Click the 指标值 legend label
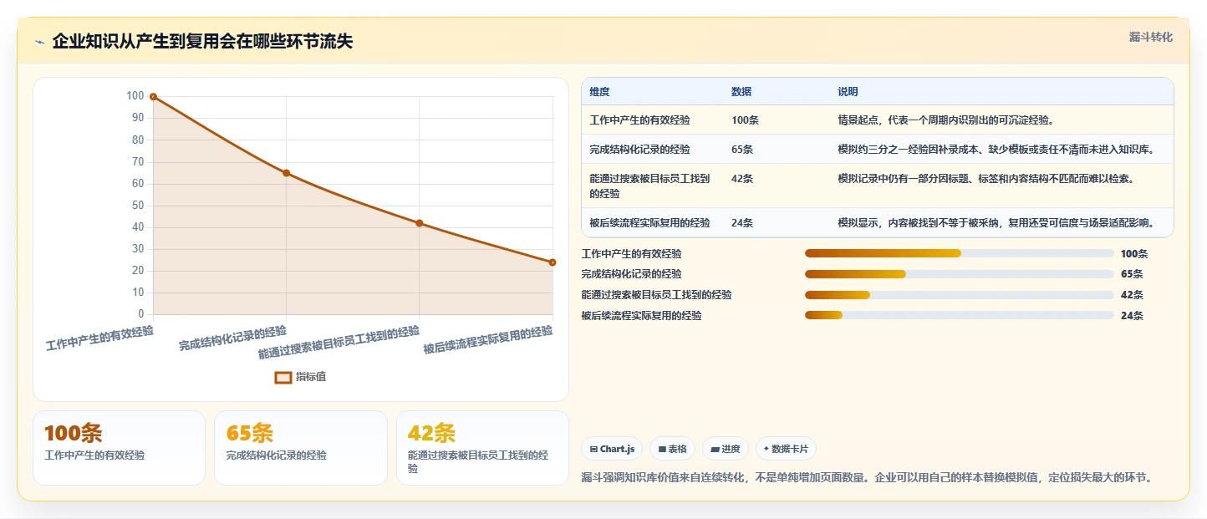1207x519 pixels. tap(311, 377)
